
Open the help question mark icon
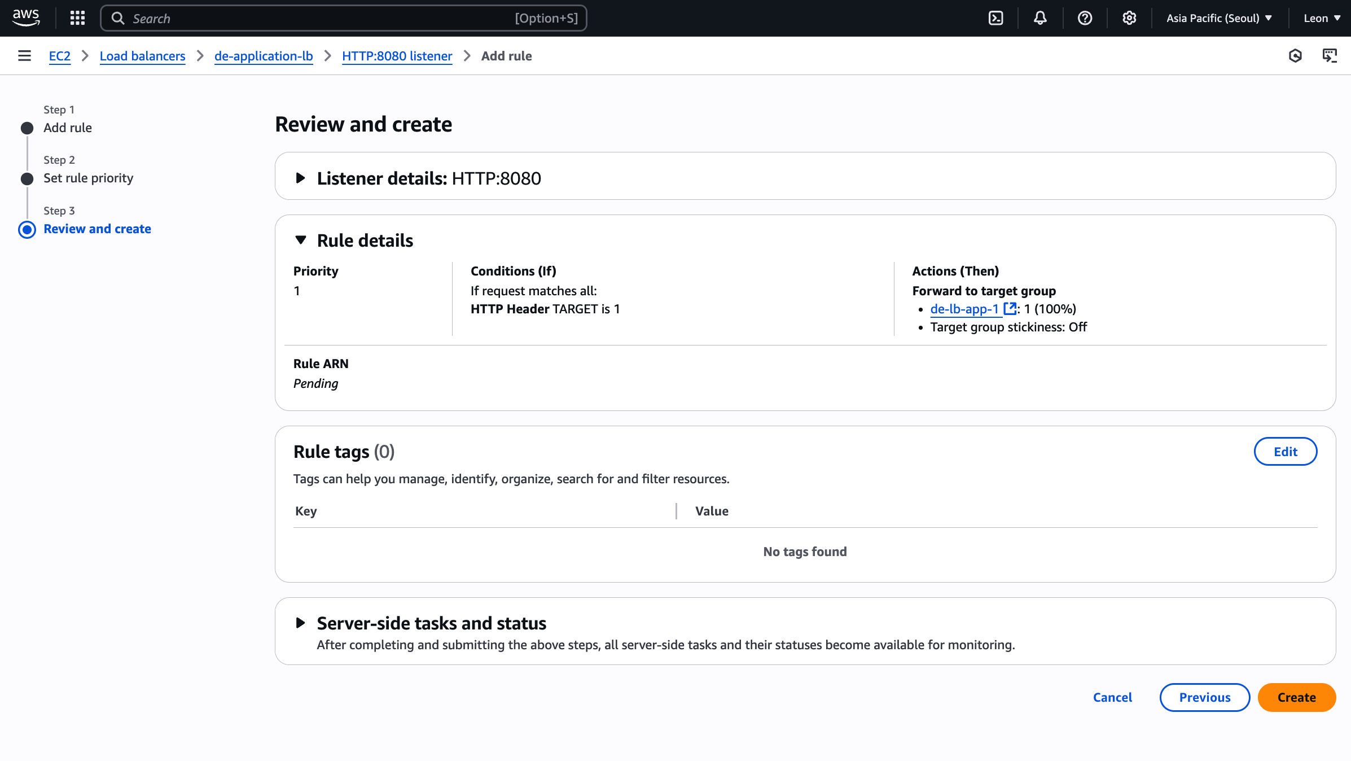pos(1085,18)
